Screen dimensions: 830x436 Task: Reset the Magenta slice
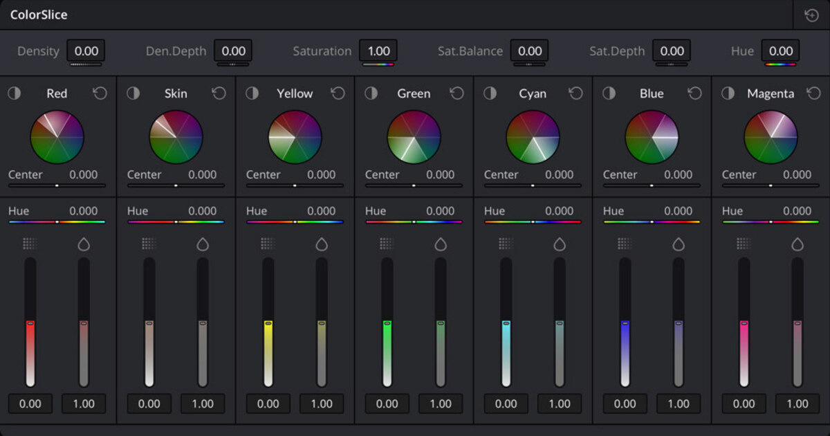pyautogui.click(x=813, y=93)
